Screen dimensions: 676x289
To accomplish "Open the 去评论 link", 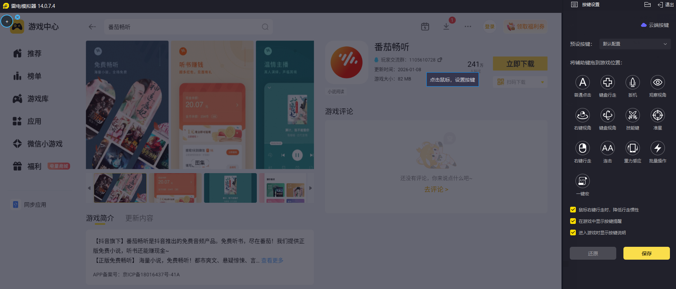I will [x=436, y=189].
